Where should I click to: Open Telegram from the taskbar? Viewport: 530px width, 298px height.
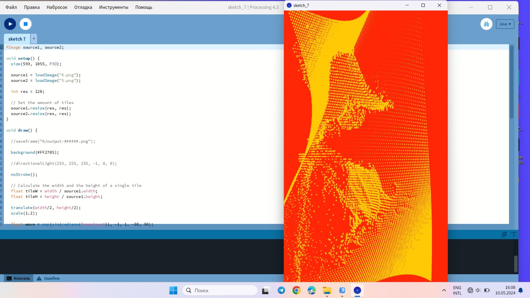[x=281, y=290]
